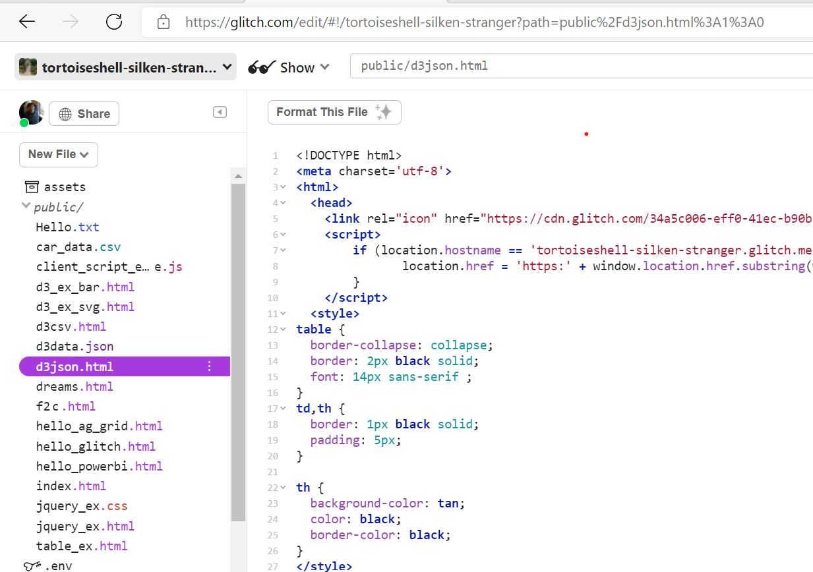Click the browser address bar URL
The width and height of the screenshot is (813, 572).
[x=474, y=22]
